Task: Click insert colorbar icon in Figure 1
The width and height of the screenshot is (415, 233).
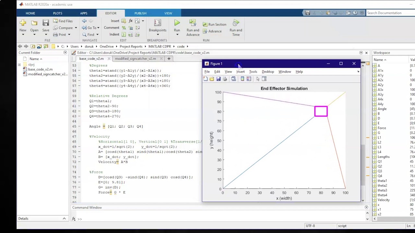Action: click(242, 79)
